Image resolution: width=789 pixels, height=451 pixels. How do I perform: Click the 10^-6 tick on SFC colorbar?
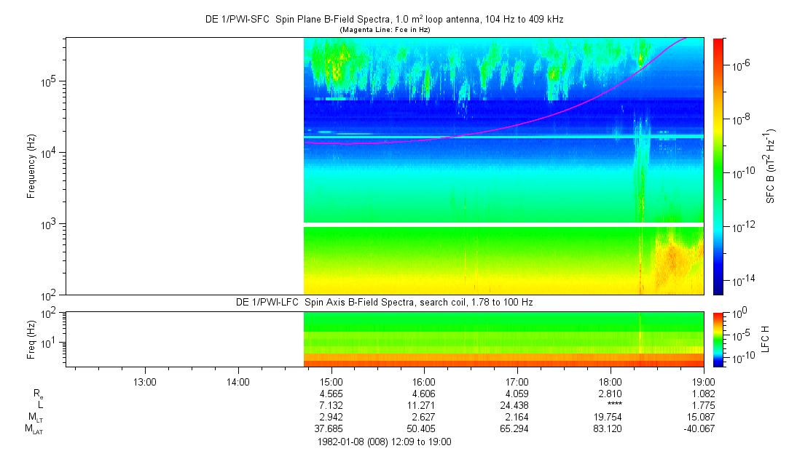[736, 64]
